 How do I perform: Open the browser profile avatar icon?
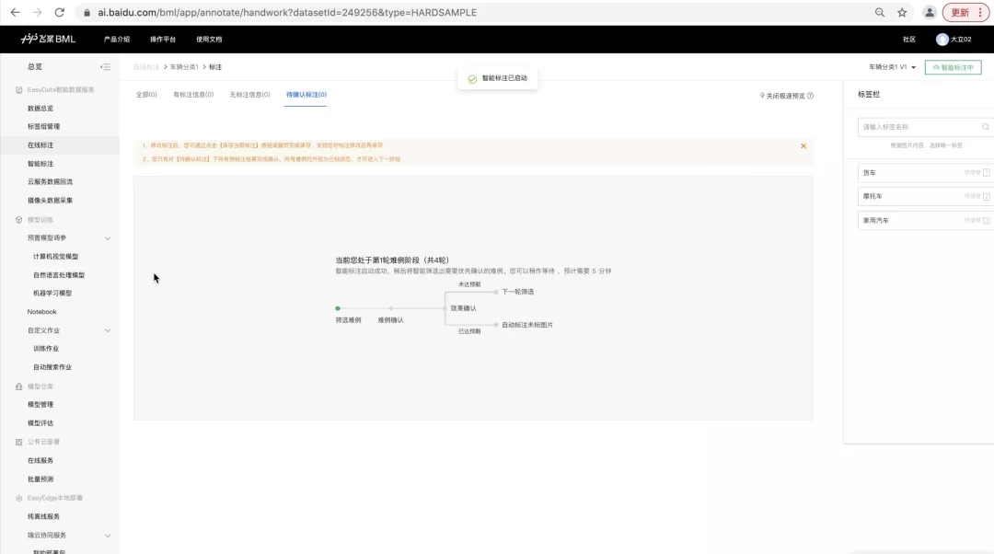[930, 12]
